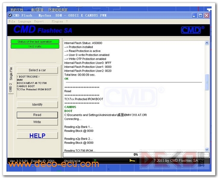This screenshot has width=218, height=178.
Task: Click Internal Flash Protection User2: 0020 line
Action: click(x=88, y=71)
